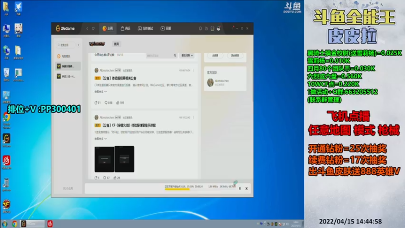This screenshot has height=228, width=405.
Task: Go back using WeGame's back arrow
Action: pos(87,28)
